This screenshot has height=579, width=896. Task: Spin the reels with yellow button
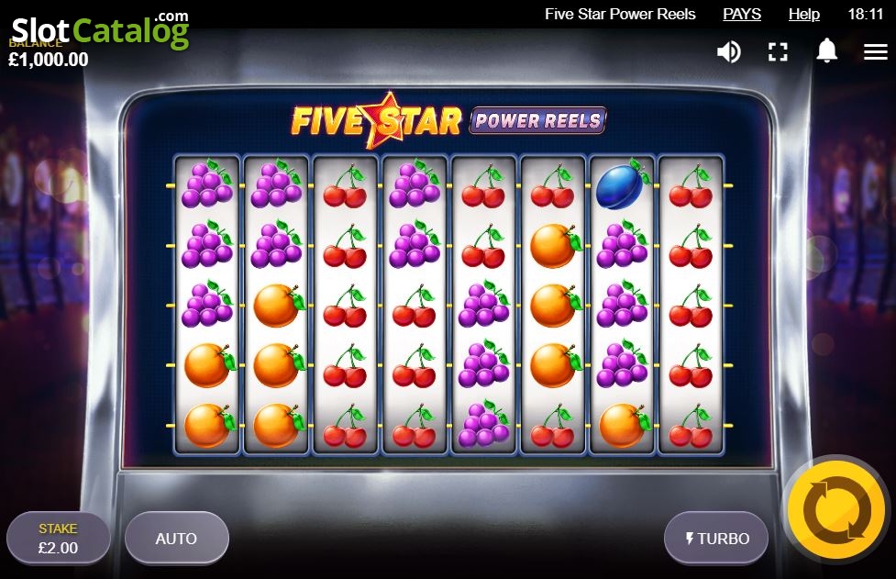pos(836,508)
